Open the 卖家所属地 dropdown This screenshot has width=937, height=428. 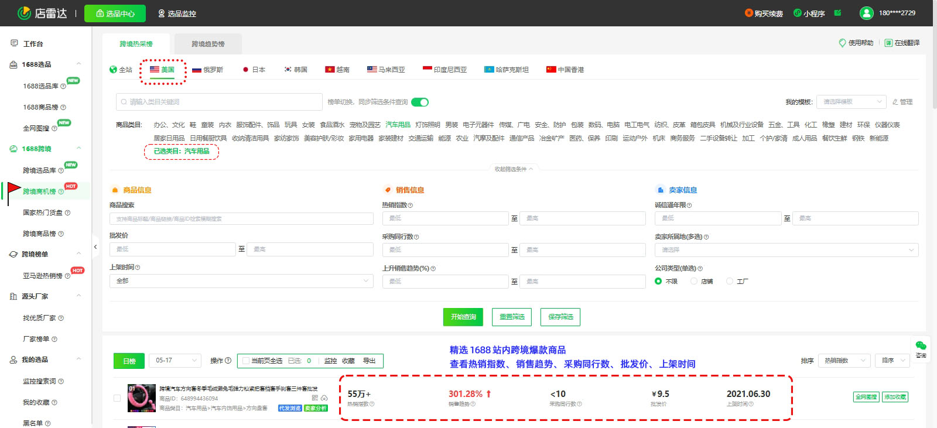[786, 250]
